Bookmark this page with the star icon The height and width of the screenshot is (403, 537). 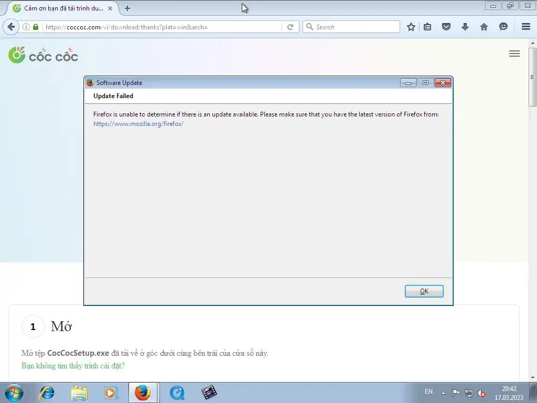[411, 27]
